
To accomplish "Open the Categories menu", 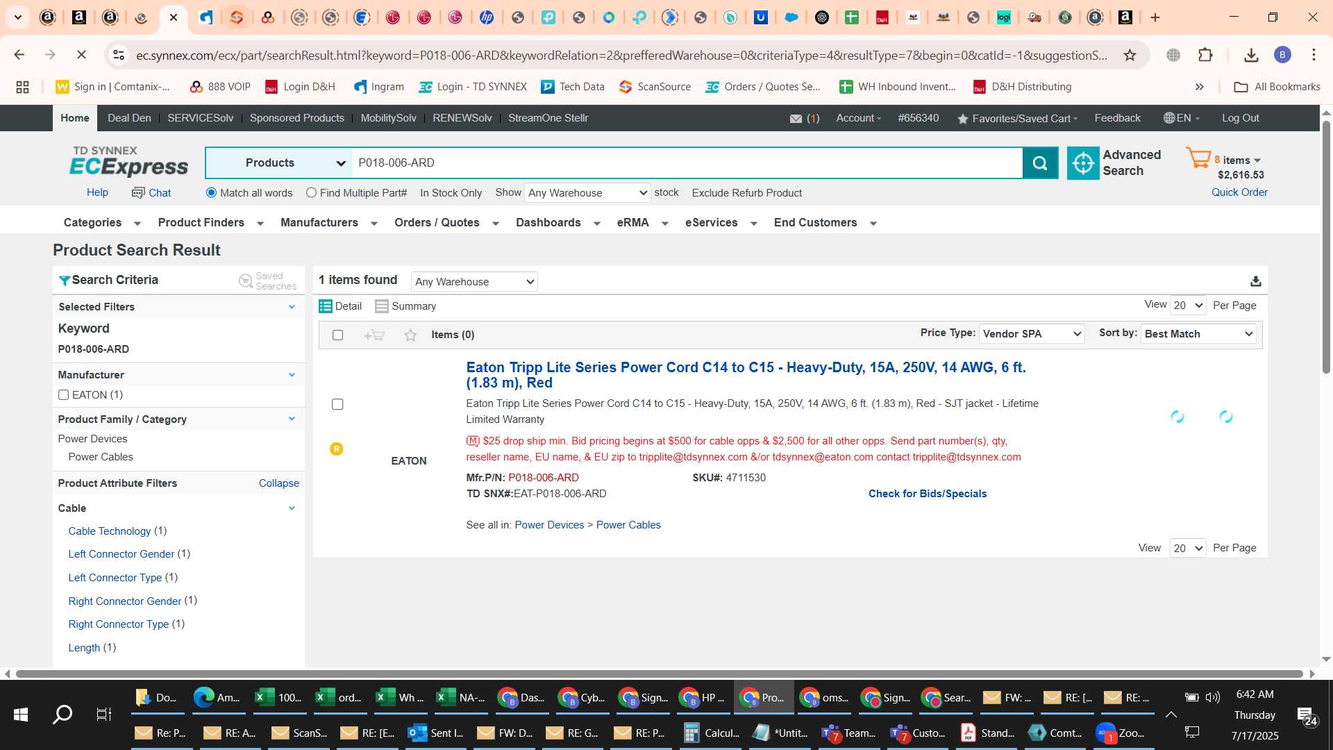I will [x=101, y=223].
